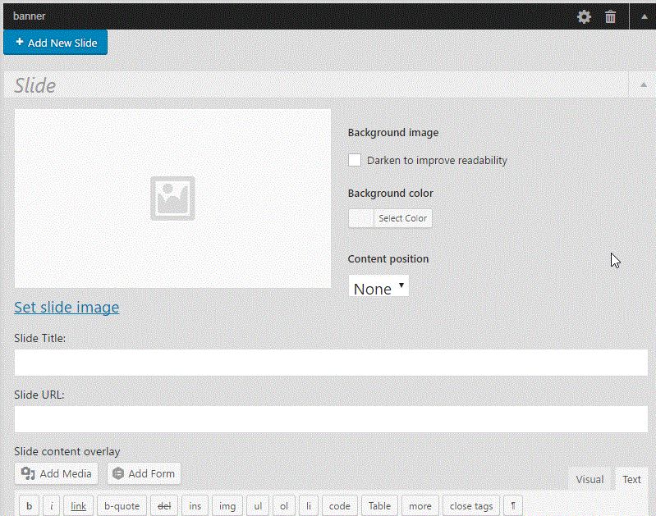
Task: Insert unordered list with ul button
Action: 258,506
